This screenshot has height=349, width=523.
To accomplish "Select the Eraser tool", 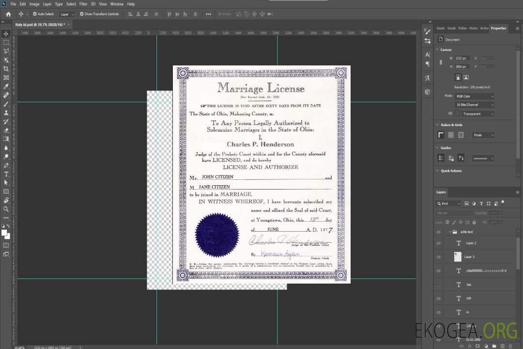I will [x=6, y=130].
